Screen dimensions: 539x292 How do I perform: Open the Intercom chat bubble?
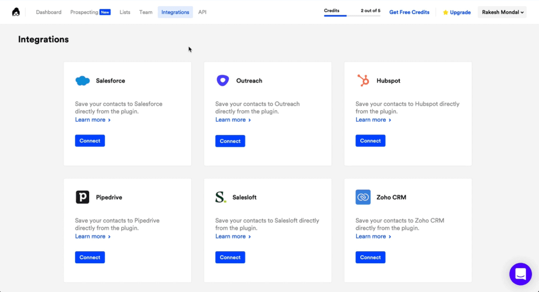click(521, 274)
